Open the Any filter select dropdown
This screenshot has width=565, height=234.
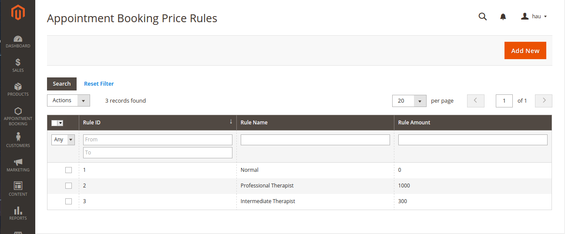coord(63,140)
